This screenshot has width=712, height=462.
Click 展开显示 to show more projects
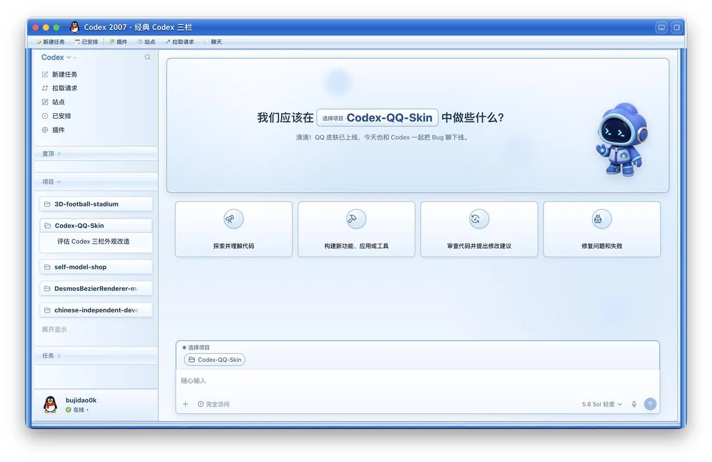click(54, 330)
